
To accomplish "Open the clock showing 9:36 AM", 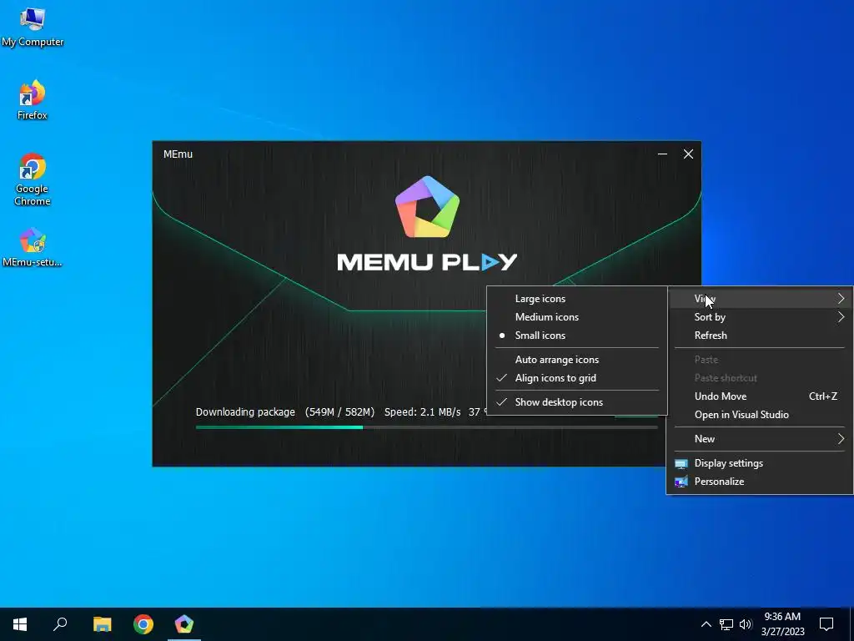I will point(782,624).
